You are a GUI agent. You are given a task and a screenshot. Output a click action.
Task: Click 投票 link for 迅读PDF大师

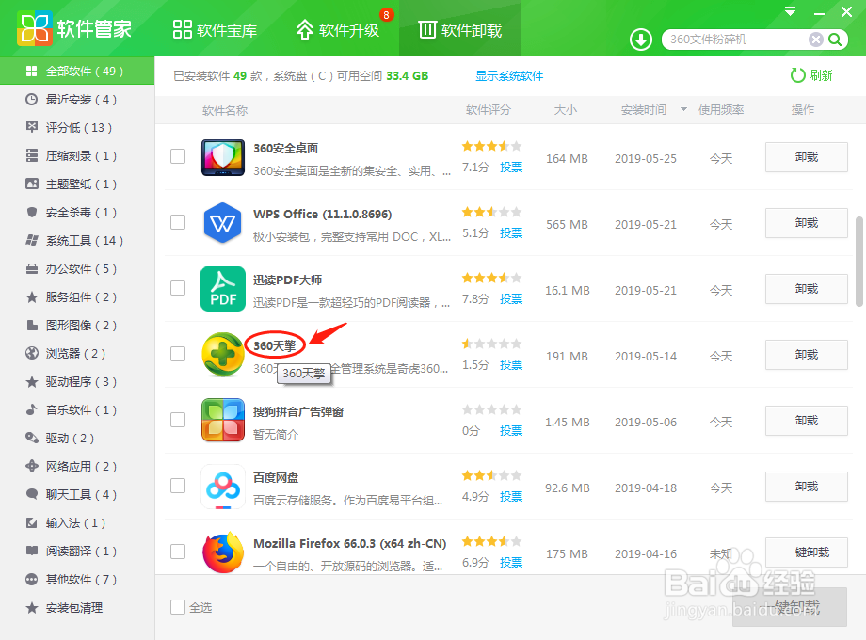click(x=511, y=298)
